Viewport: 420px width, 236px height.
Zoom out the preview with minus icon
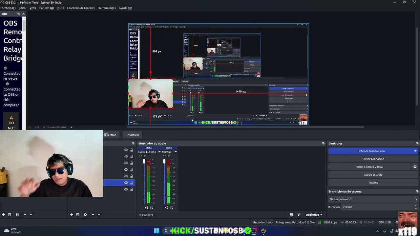pos(30,127)
